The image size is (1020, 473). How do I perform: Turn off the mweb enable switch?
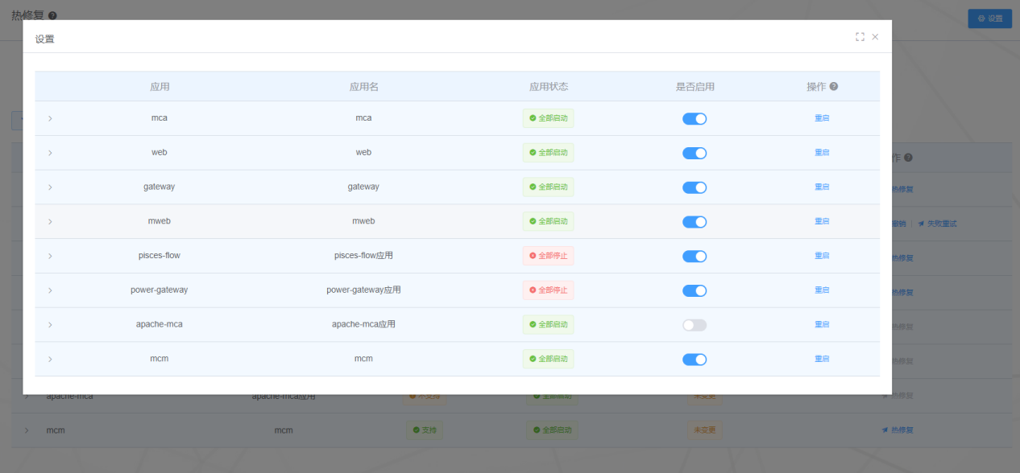coord(695,222)
